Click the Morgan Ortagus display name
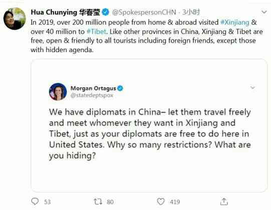 pos(93,88)
